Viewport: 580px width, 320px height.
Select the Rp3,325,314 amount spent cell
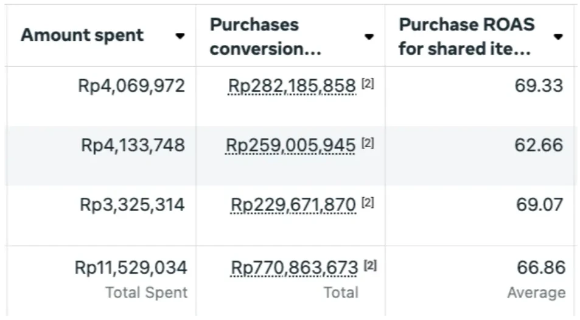tap(132, 204)
